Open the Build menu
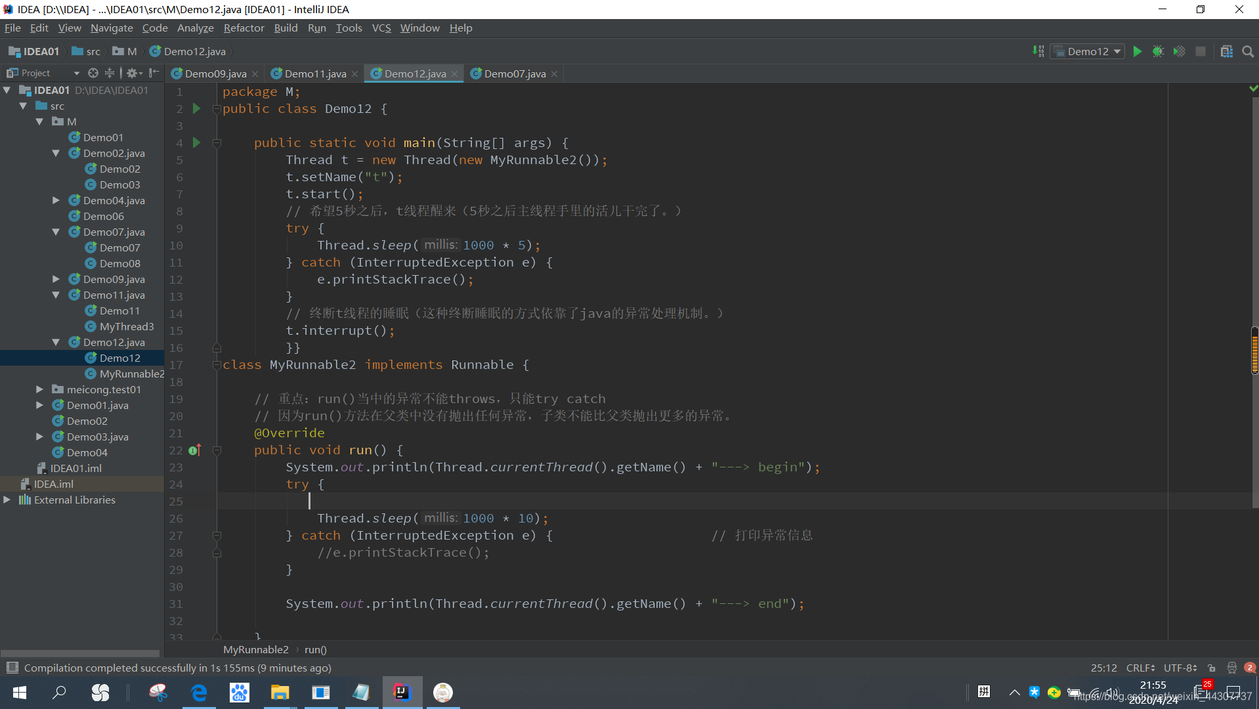 (286, 28)
